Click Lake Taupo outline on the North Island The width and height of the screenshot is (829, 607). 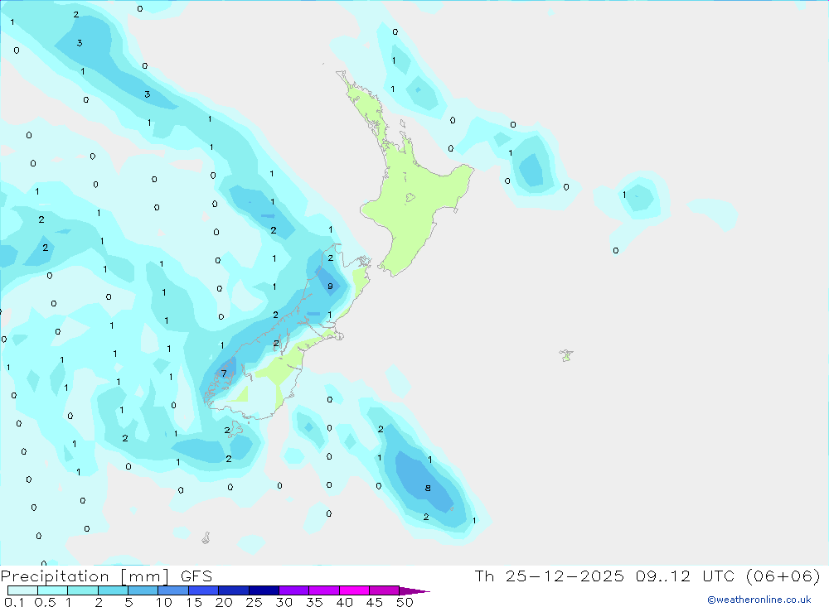pyautogui.click(x=410, y=198)
